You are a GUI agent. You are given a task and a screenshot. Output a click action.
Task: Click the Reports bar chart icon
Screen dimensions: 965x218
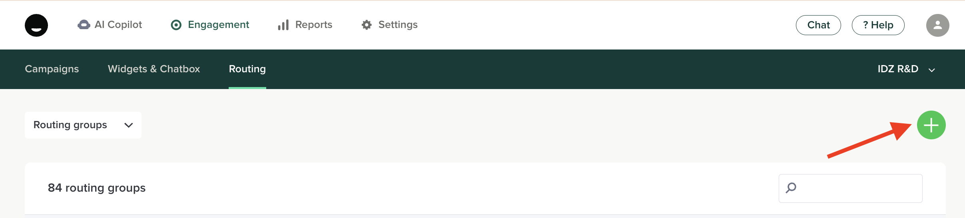(x=283, y=25)
